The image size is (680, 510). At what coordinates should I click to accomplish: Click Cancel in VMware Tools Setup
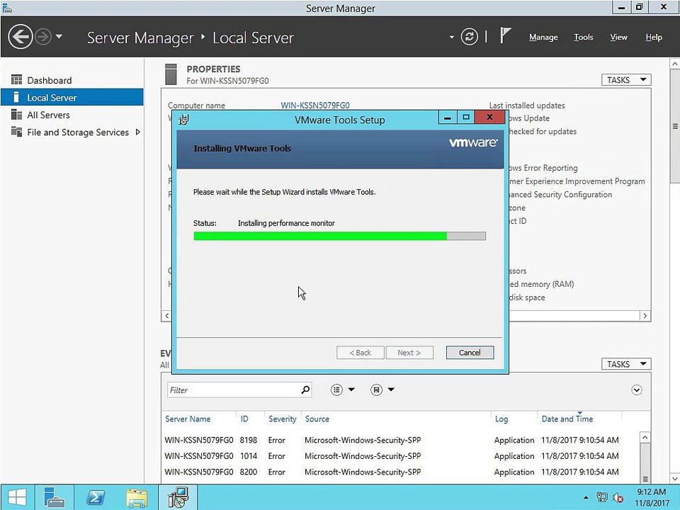click(x=470, y=353)
